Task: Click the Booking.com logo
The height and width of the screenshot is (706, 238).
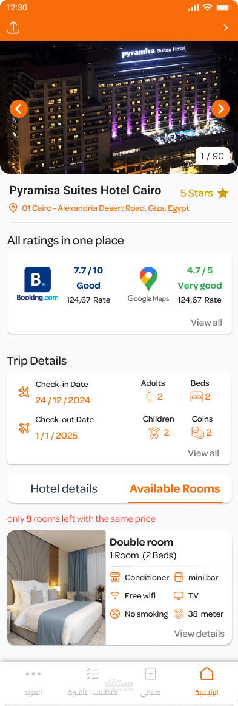Action: click(x=38, y=284)
